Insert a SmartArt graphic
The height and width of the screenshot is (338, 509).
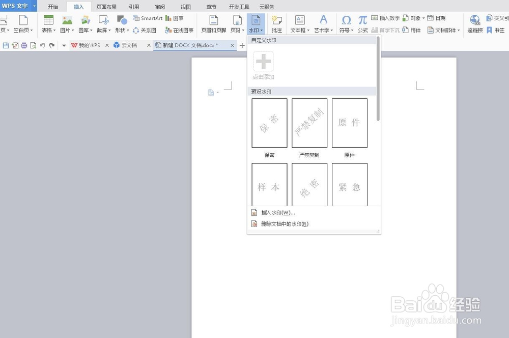[148, 18]
